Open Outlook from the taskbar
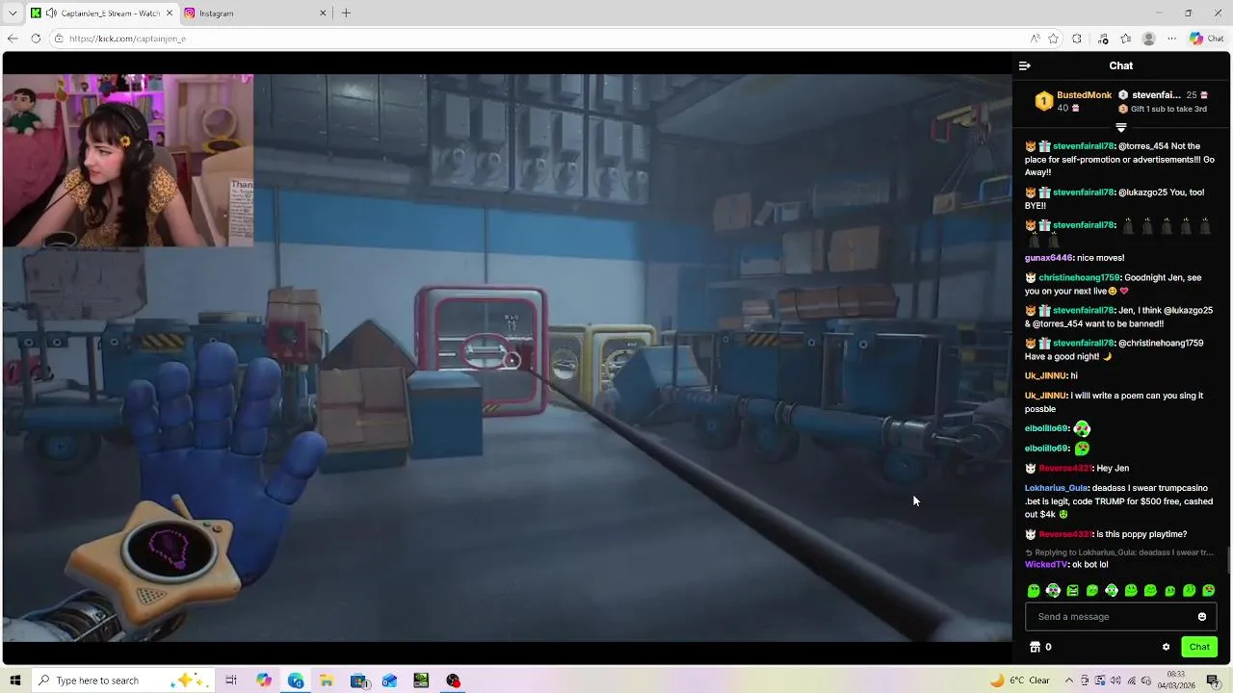 (389, 680)
